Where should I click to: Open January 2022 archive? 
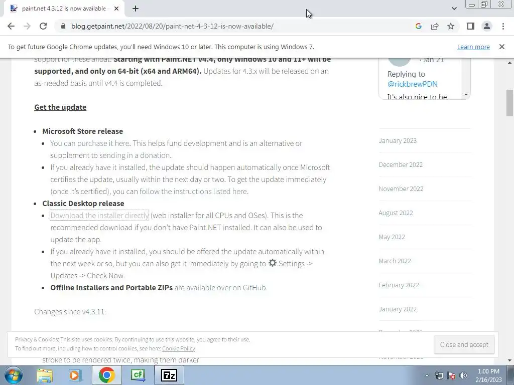[398, 309]
